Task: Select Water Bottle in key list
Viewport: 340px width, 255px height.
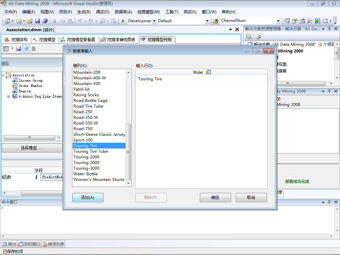Action: 99,174
